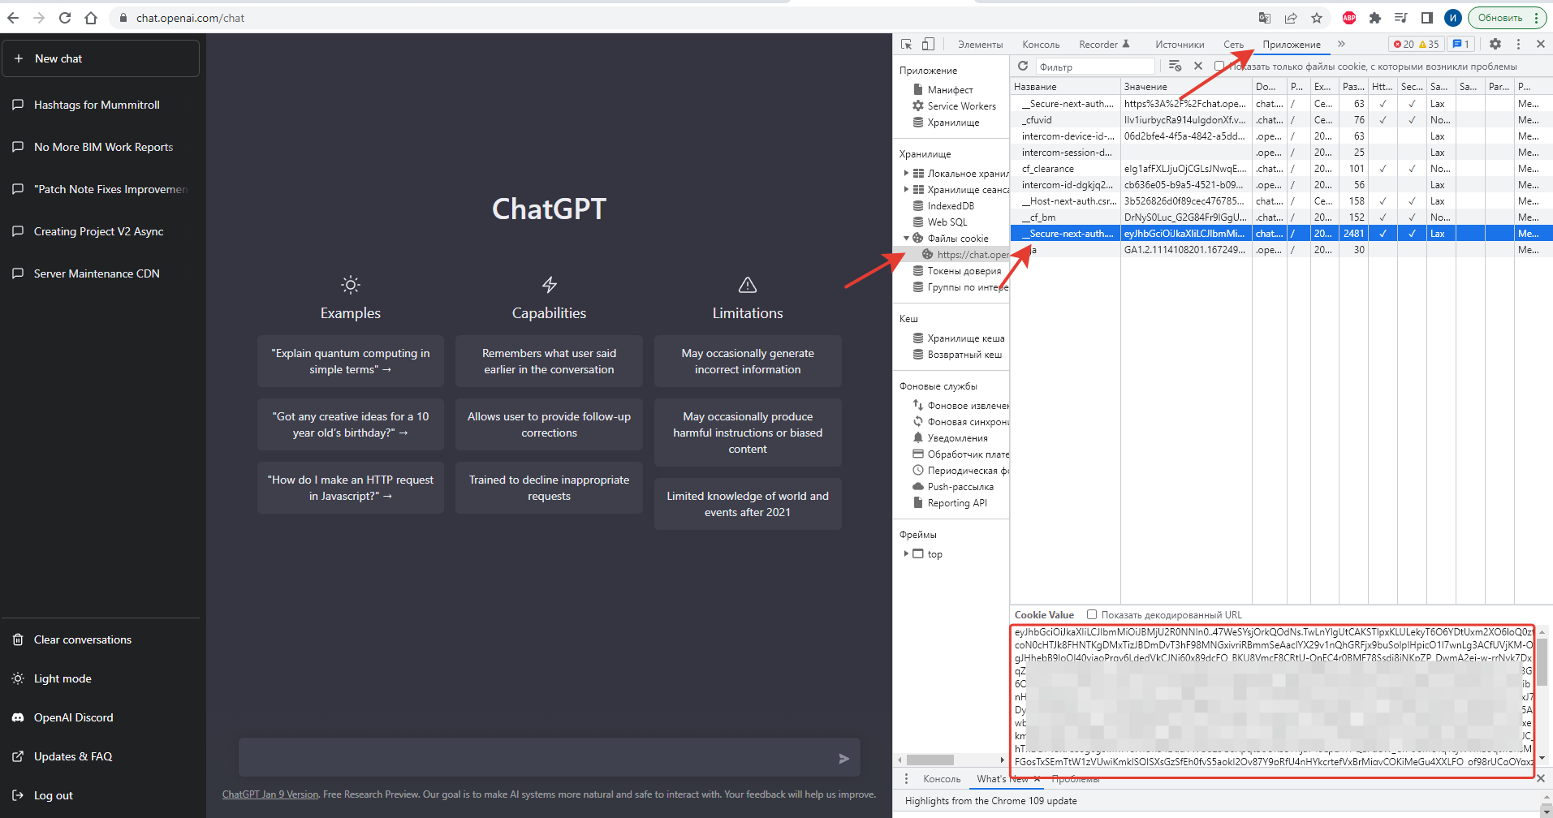Delete selected cookie with the X icon

(x=1198, y=66)
